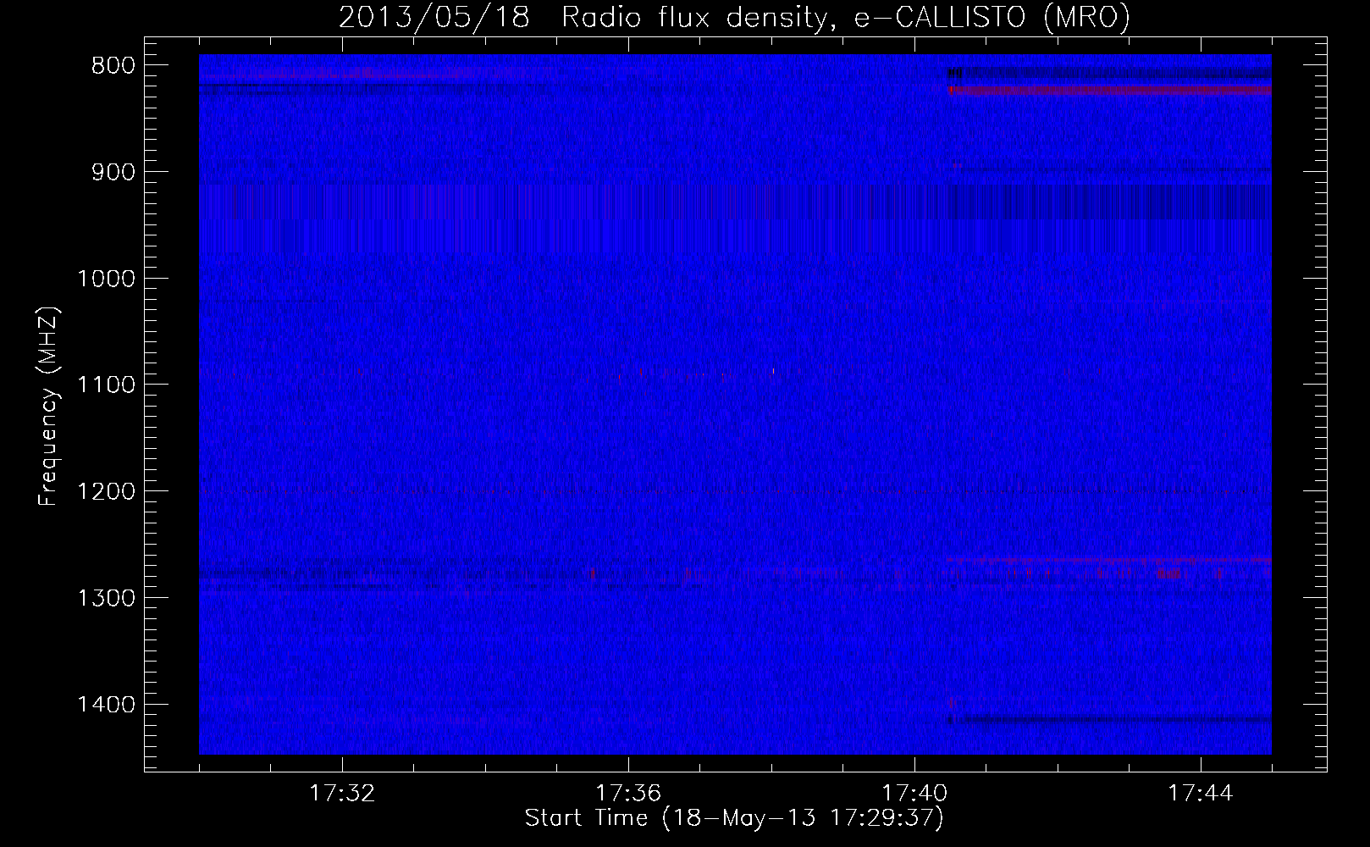1370x847 pixels.
Task: Click the dark striped band near 930 MHz
Action: pos(735,202)
